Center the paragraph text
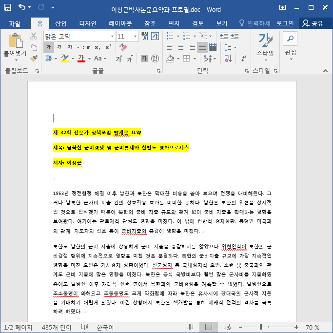This screenshot has height=333, width=333. (x=181, y=47)
